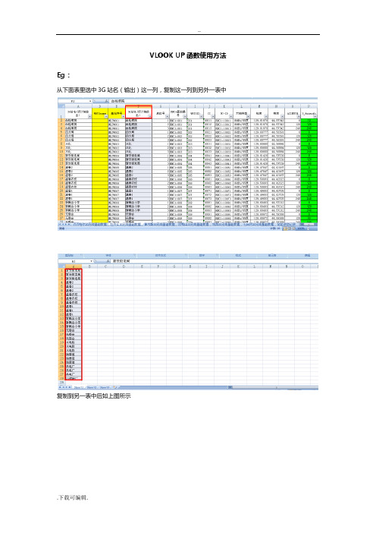Select row 29 header in the lower spreadsheet

coord(61,382)
